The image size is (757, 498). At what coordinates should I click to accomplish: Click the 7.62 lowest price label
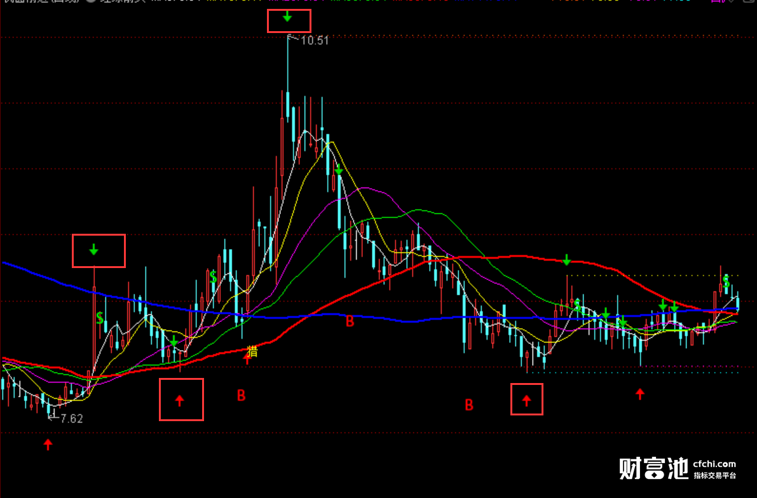(x=71, y=419)
